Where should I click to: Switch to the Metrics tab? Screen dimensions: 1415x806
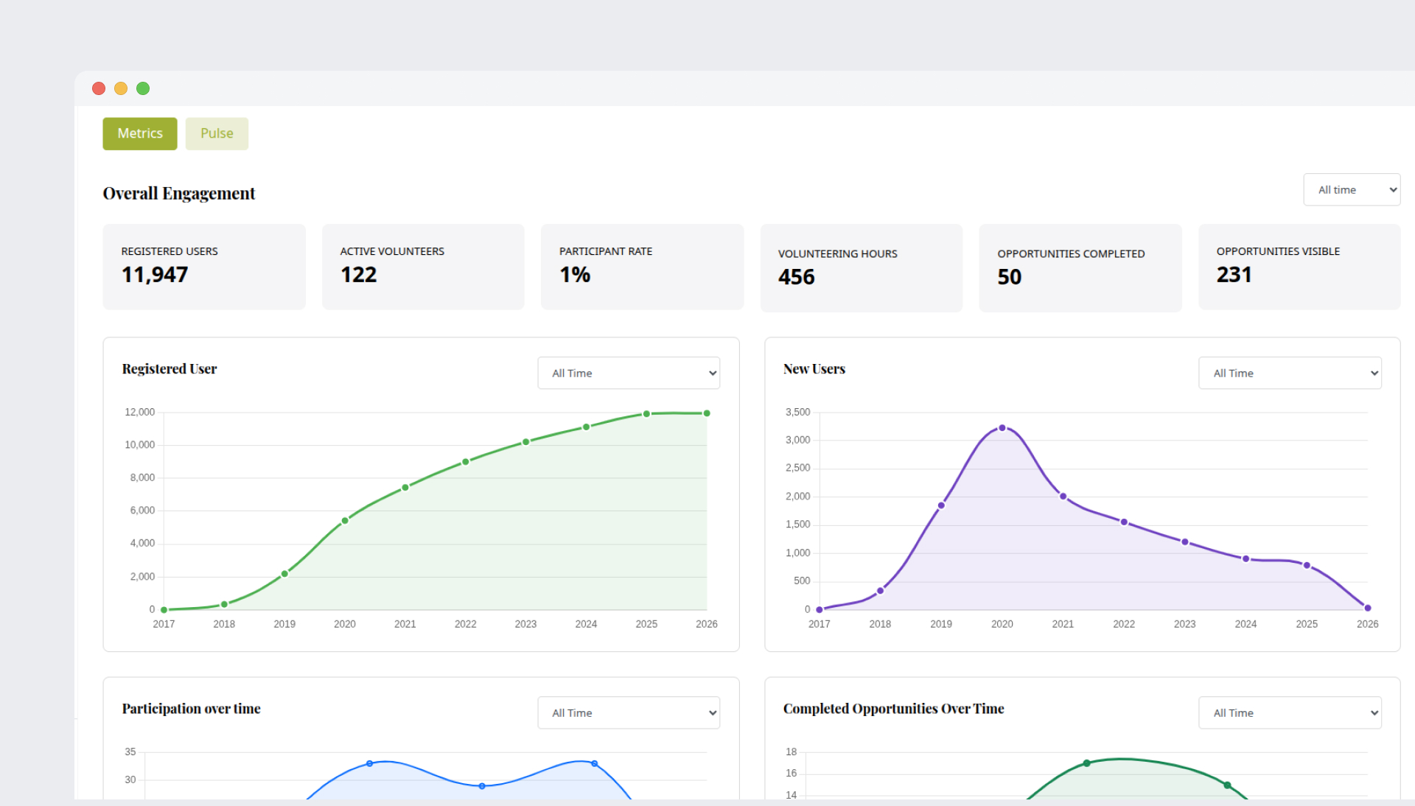[139, 133]
